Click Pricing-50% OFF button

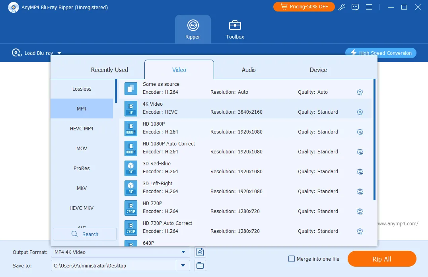pyautogui.click(x=304, y=7)
